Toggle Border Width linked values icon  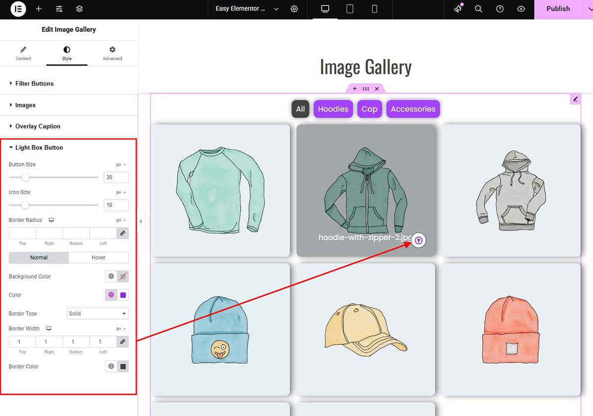123,341
